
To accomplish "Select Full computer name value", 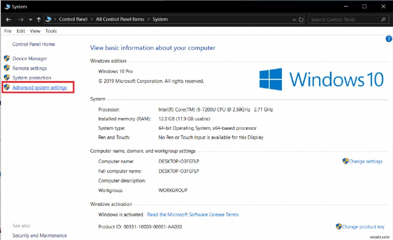I will coord(179,171).
